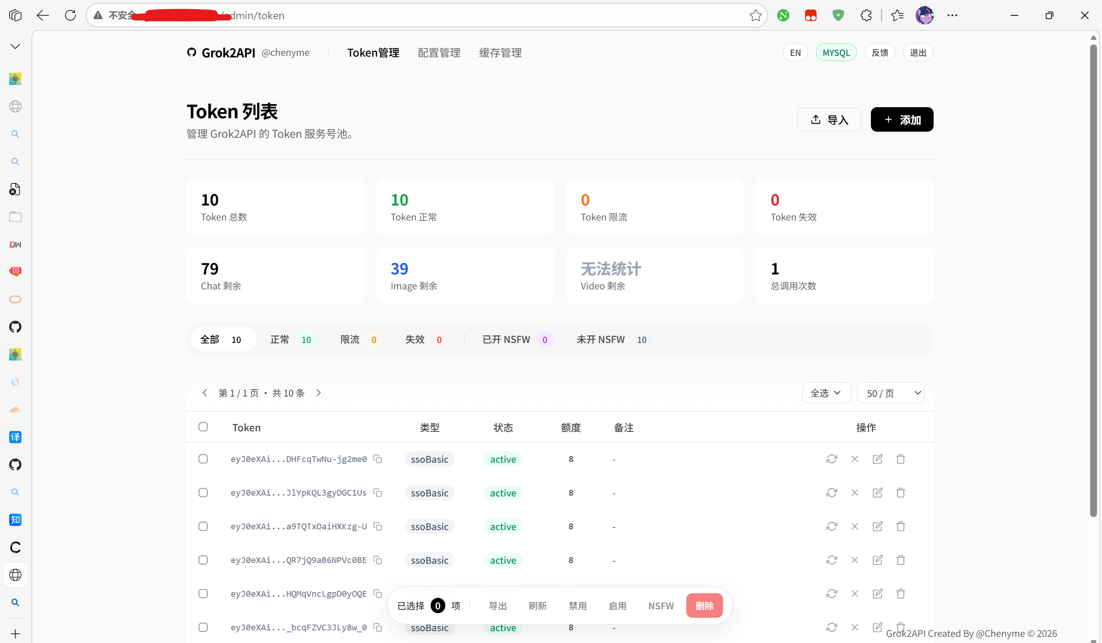Screen dimensions: 1102x643
Task: Open the 缓存管理 nav tab
Action: (x=500, y=52)
